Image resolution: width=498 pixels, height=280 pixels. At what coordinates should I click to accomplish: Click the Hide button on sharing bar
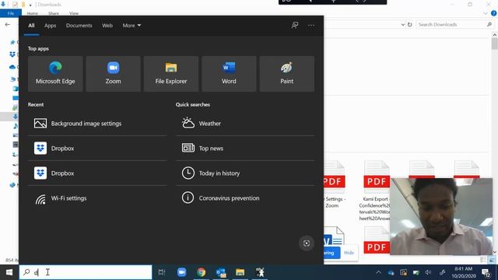(349, 253)
